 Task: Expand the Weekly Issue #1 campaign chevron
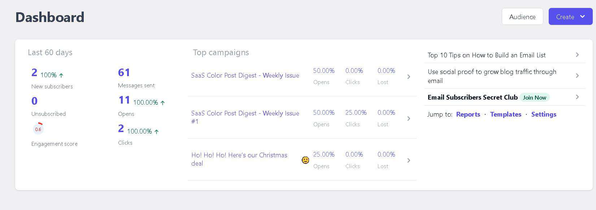(409, 118)
